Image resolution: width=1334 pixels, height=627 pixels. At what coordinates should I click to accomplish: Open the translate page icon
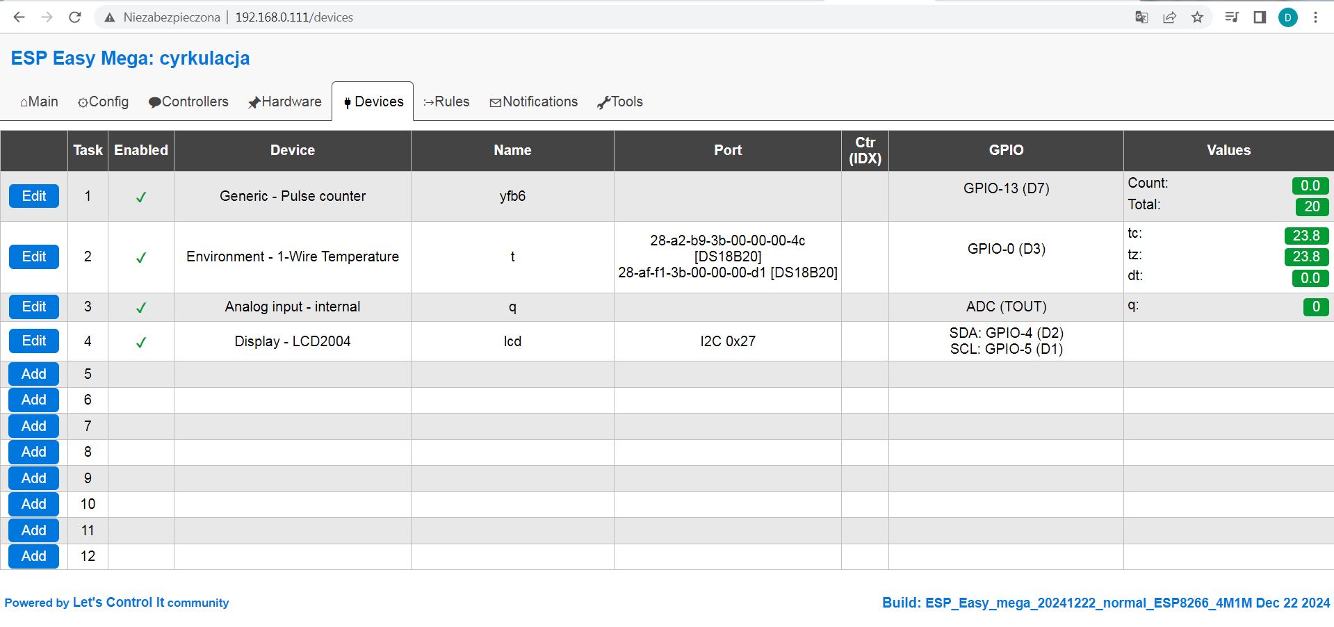[x=1141, y=17]
